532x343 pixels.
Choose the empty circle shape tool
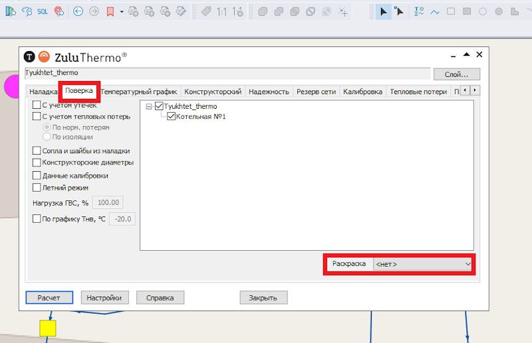[x=482, y=11]
